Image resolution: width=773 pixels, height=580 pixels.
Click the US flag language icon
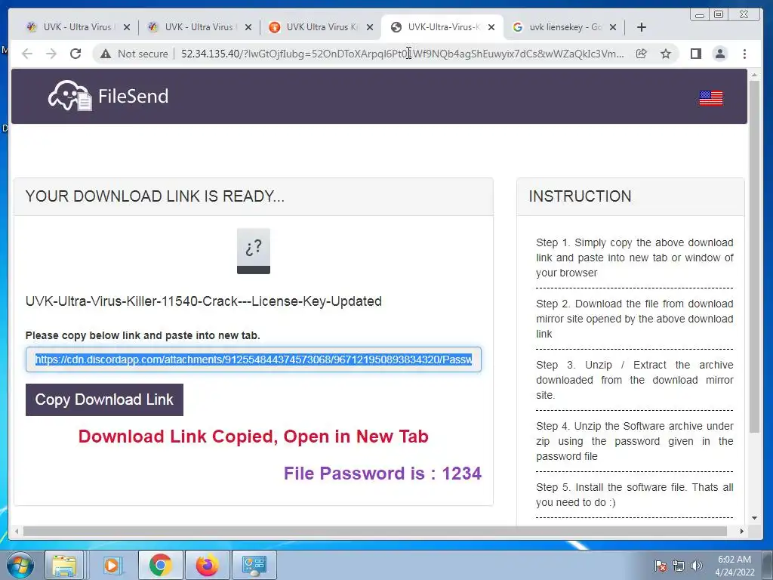(711, 98)
